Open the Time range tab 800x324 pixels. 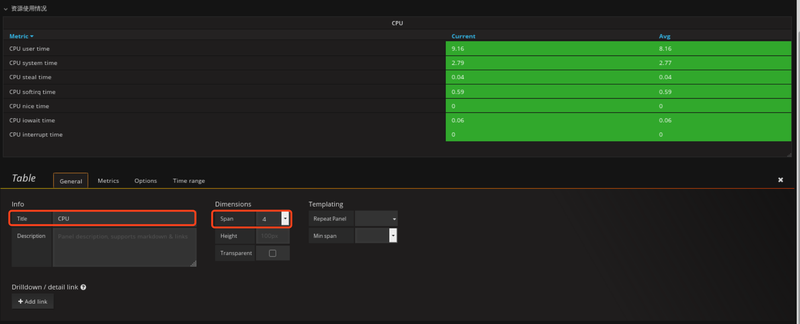(189, 181)
